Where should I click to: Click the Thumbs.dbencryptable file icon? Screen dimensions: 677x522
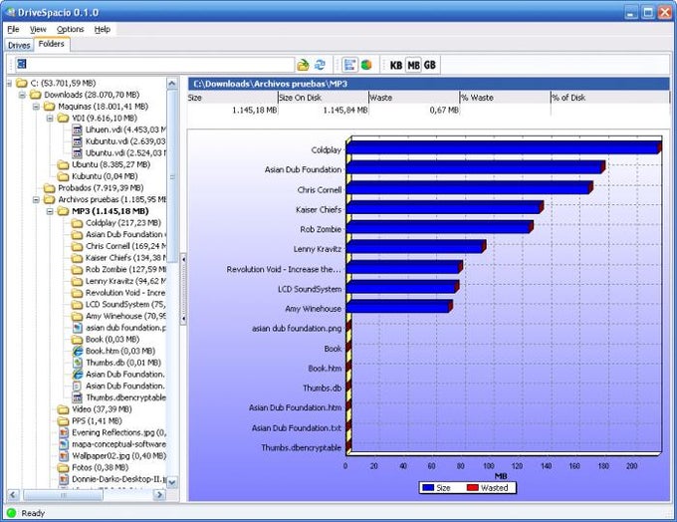[78, 398]
